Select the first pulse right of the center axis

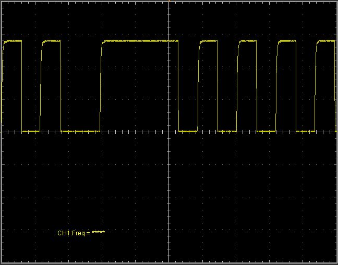click(x=207, y=41)
